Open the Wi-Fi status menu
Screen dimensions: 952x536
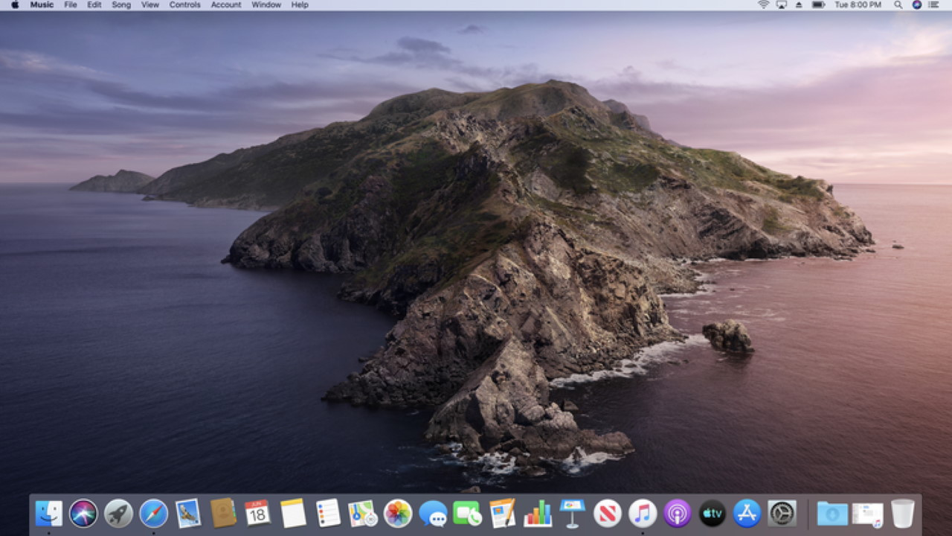coord(762,5)
